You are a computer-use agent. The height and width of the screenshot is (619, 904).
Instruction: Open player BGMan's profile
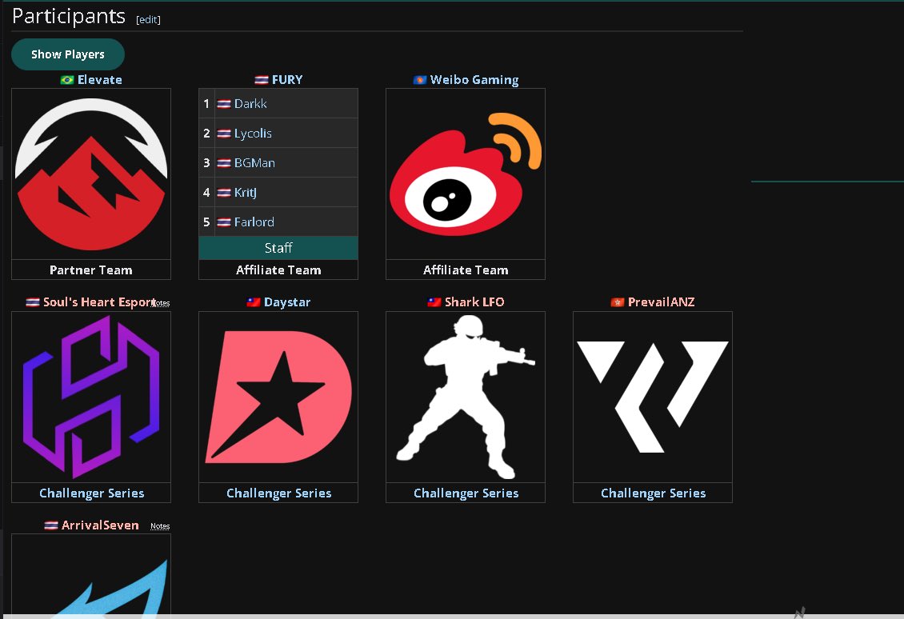(x=254, y=163)
